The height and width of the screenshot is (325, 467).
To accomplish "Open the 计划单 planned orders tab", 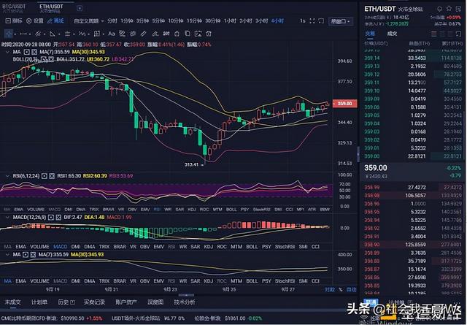I will click(x=39, y=302).
